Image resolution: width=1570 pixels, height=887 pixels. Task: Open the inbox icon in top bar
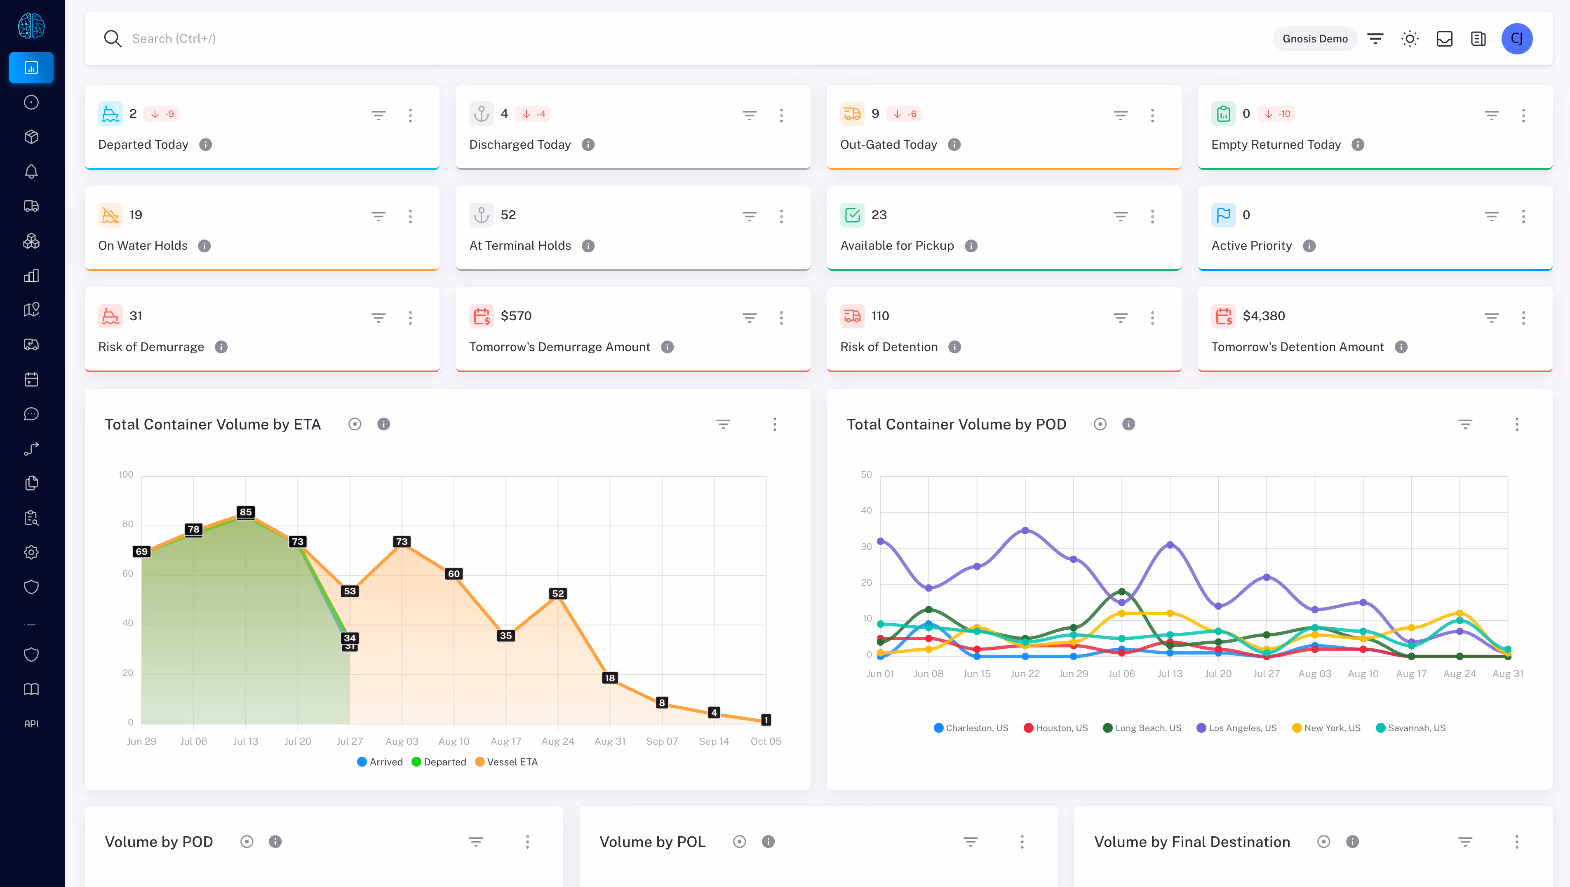[x=1444, y=39]
